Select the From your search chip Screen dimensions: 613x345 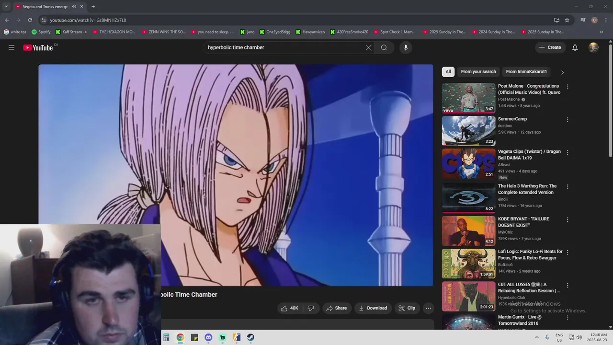click(478, 72)
